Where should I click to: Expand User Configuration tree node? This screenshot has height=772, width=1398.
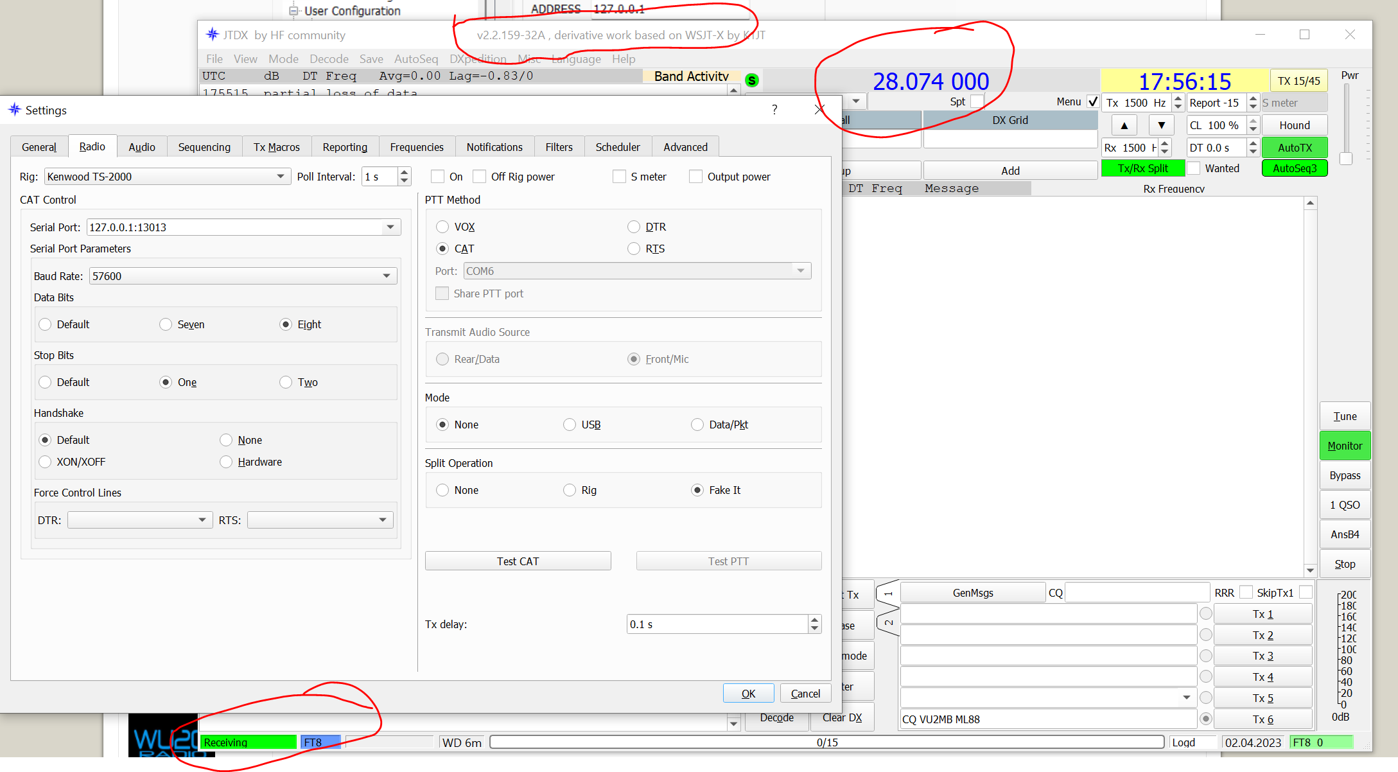[294, 11]
